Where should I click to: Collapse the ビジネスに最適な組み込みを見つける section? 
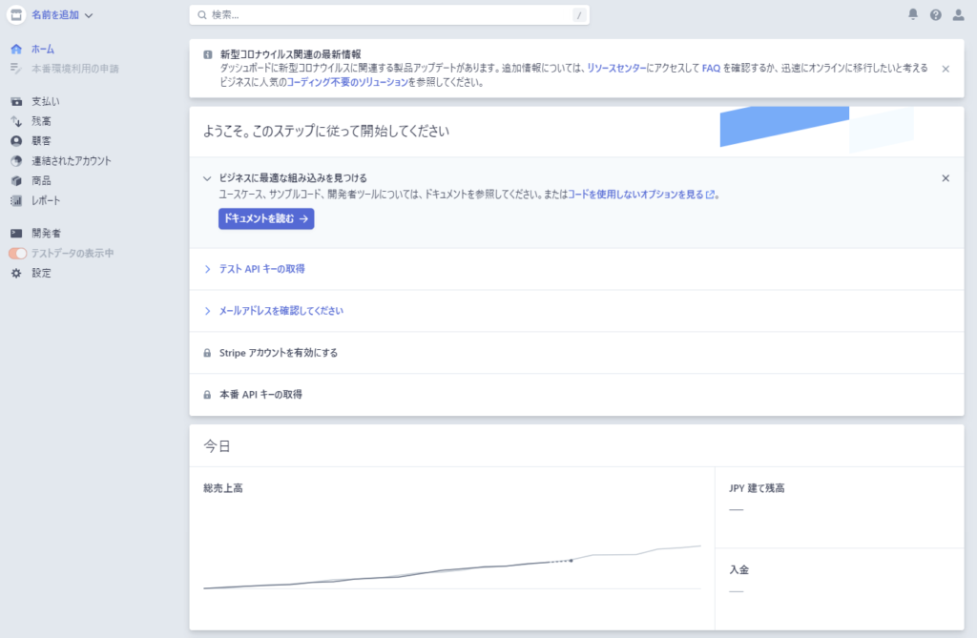point(207,179)
